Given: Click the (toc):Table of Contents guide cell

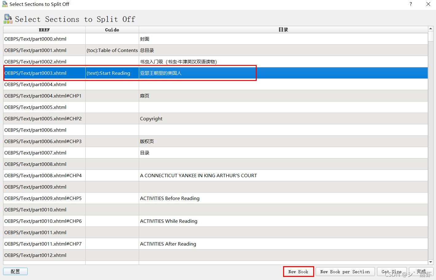Looking at the screenshot, I should tap(112, 50).
